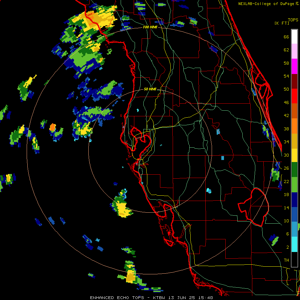Click the 22 legend value
This screenshot has width=300, height=300.
286,181
